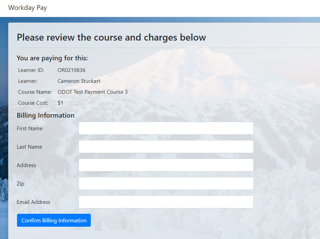
Task: Click the Billing Information section heading
Action: tap(46, 115)
